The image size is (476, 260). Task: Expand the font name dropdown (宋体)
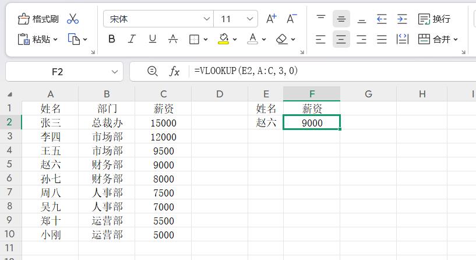[206, 19]
